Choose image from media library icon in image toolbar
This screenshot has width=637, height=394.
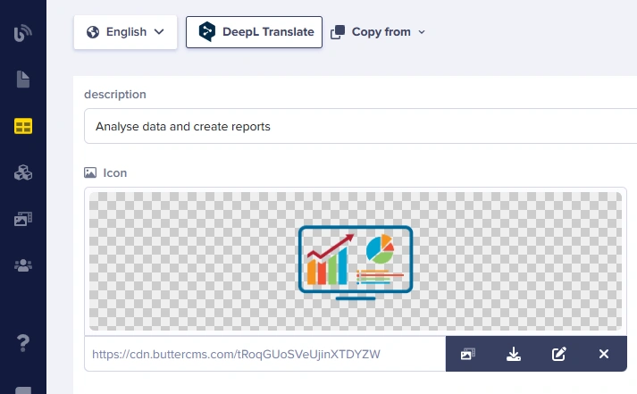point(467,354)
